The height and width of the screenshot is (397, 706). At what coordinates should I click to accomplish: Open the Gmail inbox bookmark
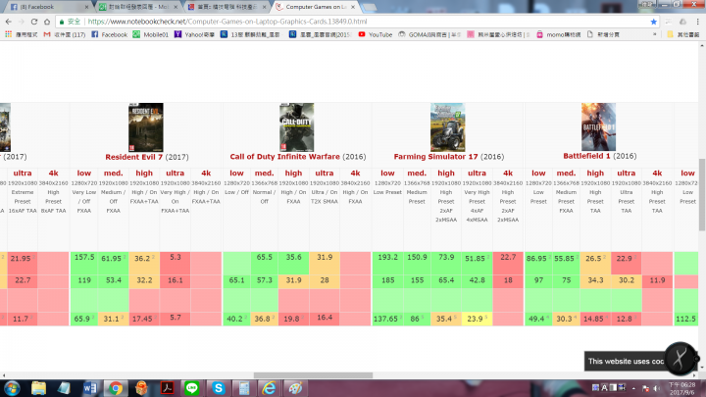pos(65,34)
